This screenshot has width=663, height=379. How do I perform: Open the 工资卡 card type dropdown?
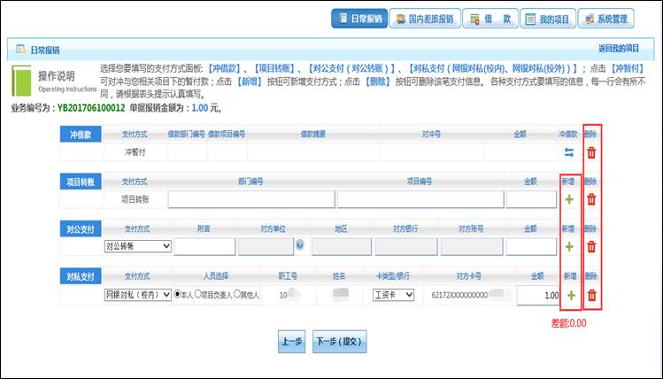tap(394, 294)
